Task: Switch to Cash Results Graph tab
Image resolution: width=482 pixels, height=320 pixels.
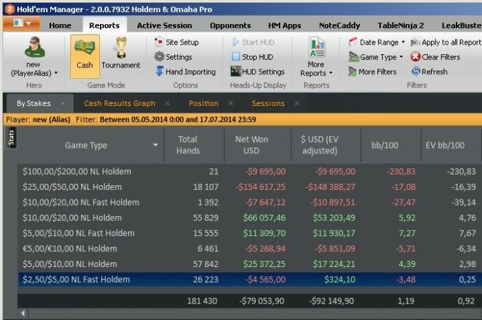Action: tap(120, 103)
